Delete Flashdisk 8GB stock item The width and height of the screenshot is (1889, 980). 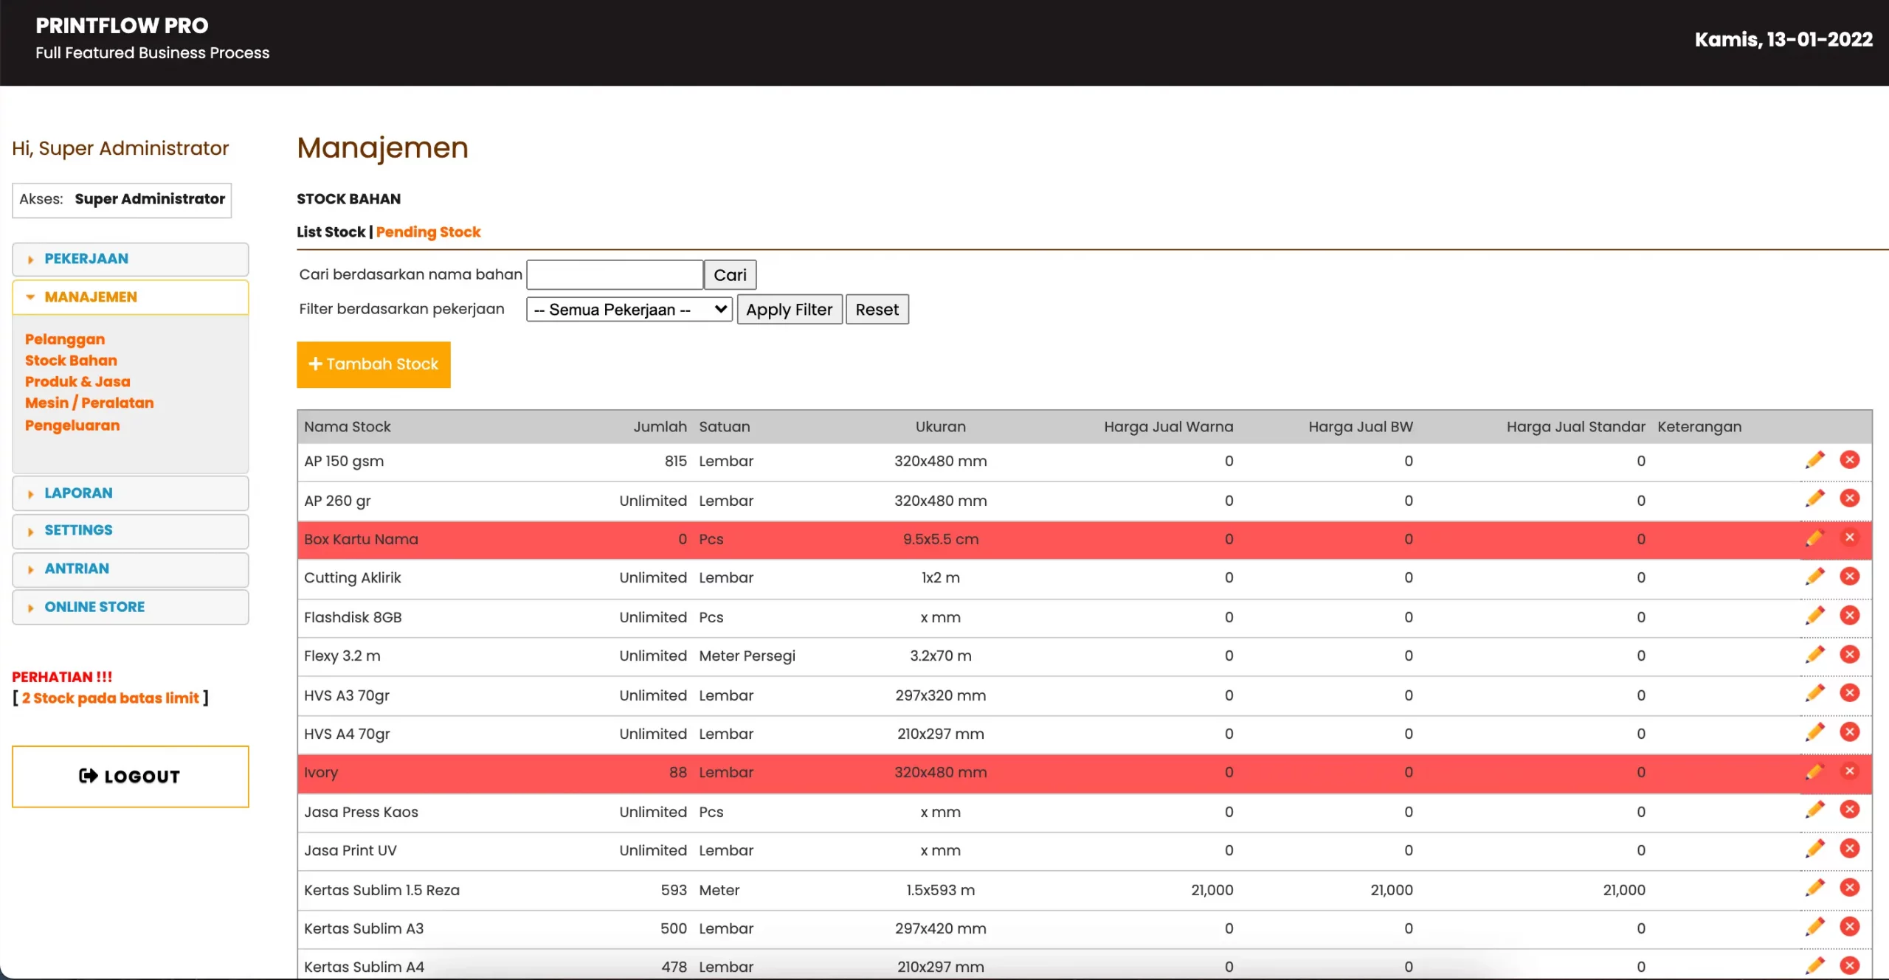(1849, 616)
